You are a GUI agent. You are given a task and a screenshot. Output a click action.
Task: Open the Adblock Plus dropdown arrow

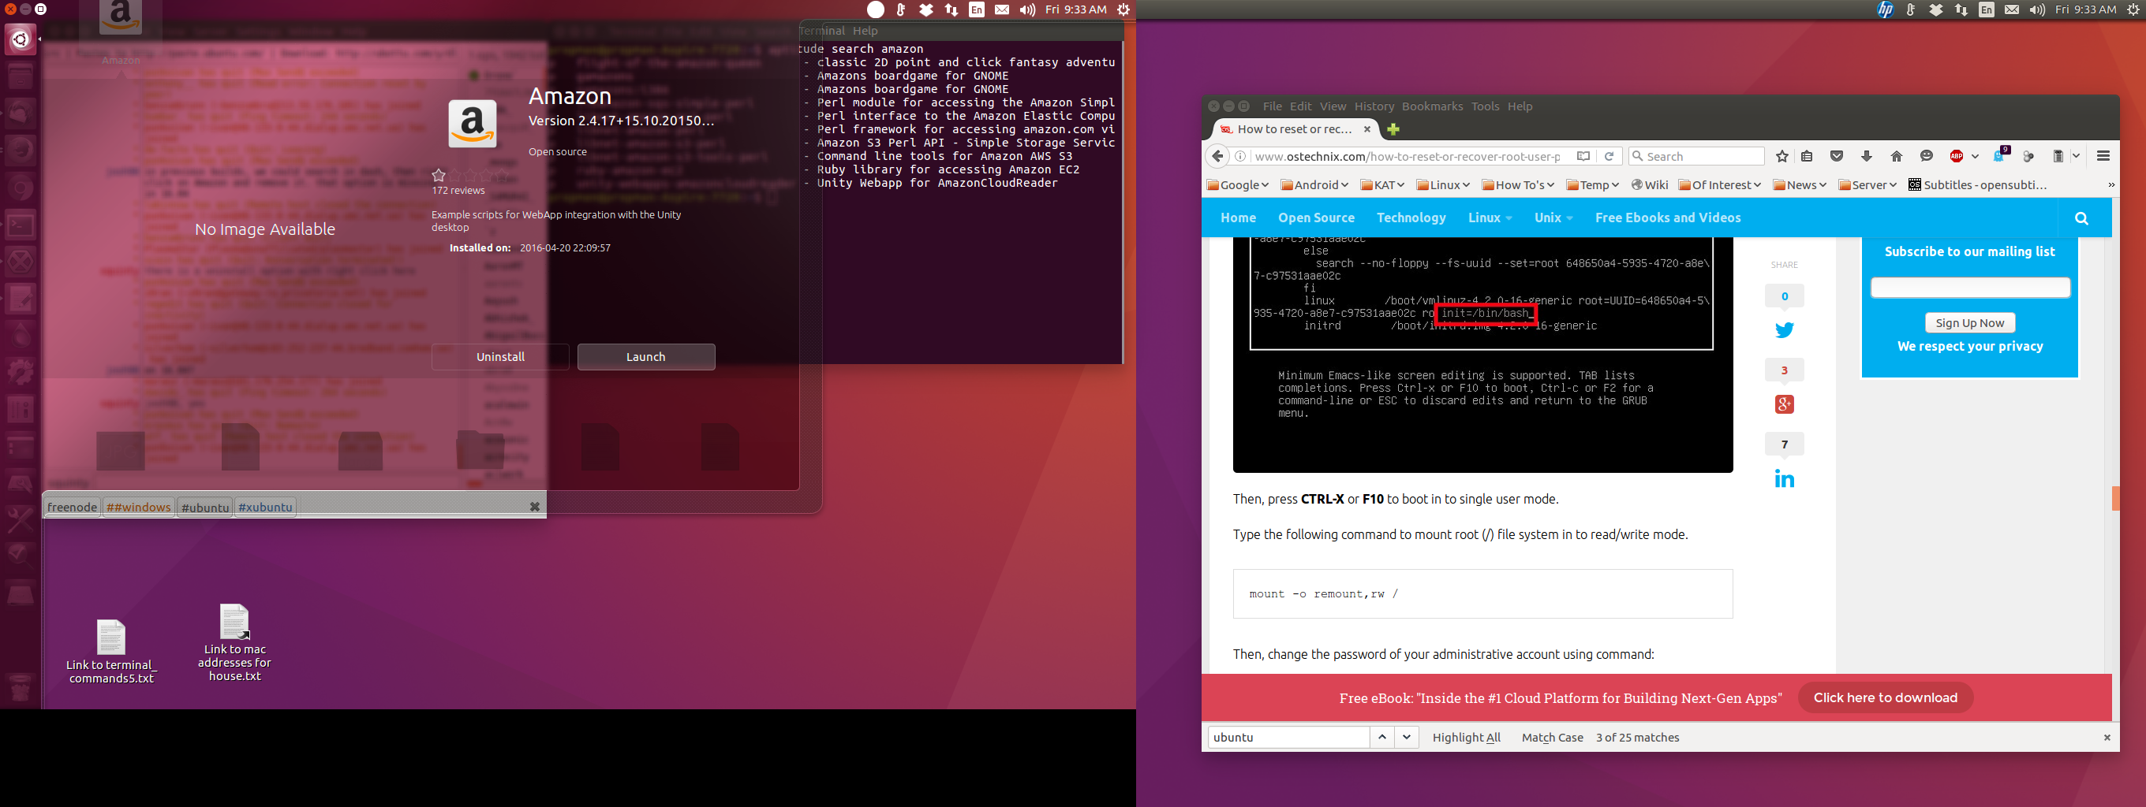tap(1976, 156)
